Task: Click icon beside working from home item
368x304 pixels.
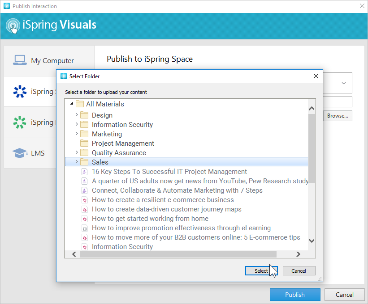Action: tap(84, 219)
